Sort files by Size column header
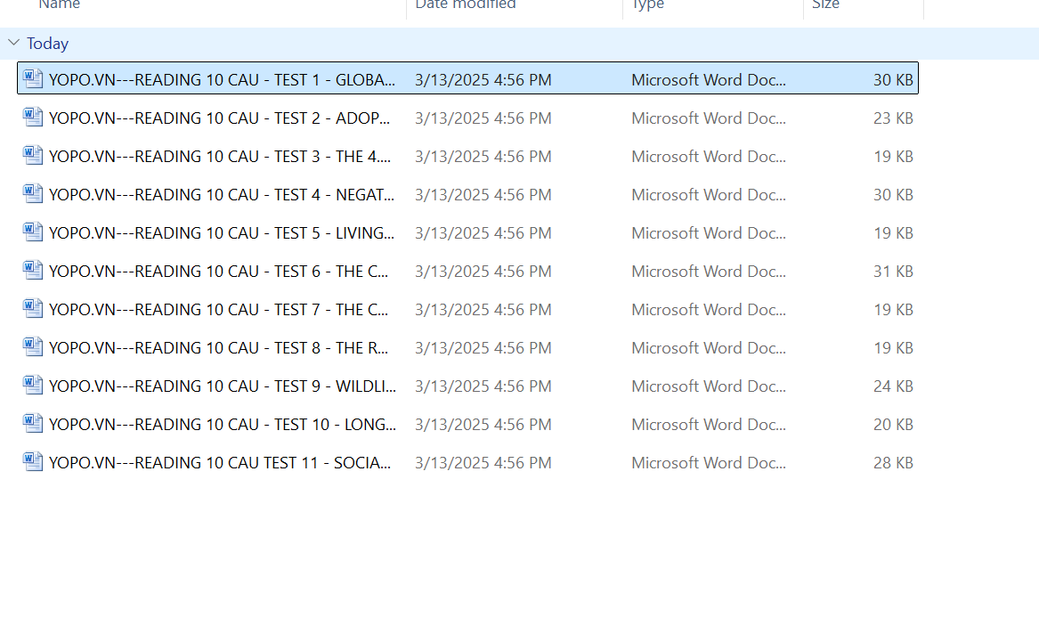 [x=825, y=5]
